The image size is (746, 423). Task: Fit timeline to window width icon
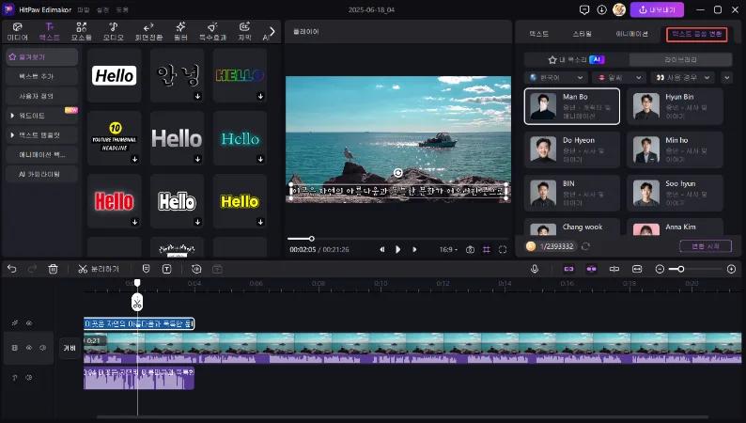pos(637,269)
